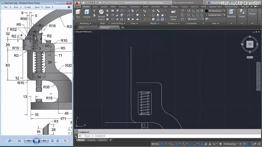
Task: Toggle snap mode in status bar
Action: (x=166, y=144)
